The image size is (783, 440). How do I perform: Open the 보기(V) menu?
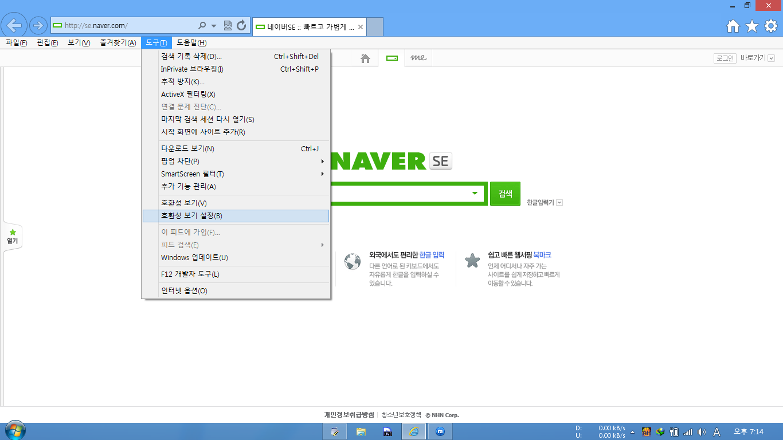[79, 43]
